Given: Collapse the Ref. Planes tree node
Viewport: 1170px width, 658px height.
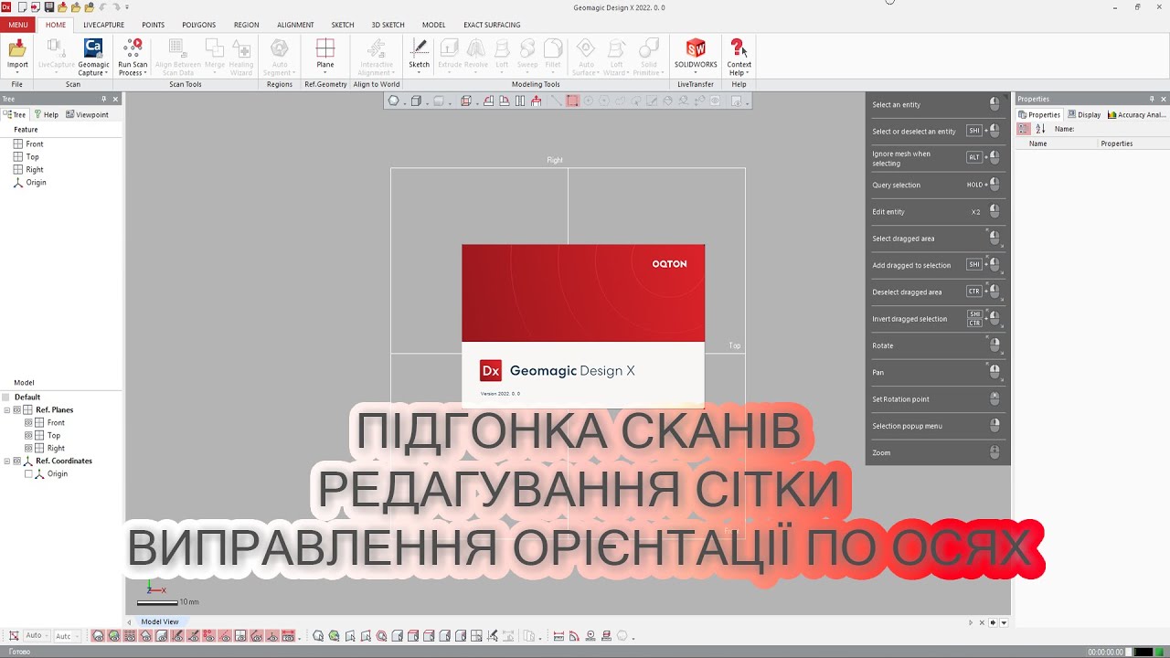Looking at the screenshot, I should pos(7,410).
